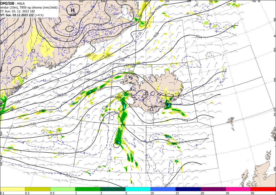The image size is (276, 195).
Task: Click legend value label '0.3'
Action: pos(27,193)
